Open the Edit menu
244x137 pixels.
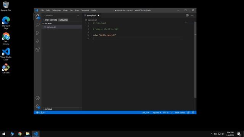[48, 10]
